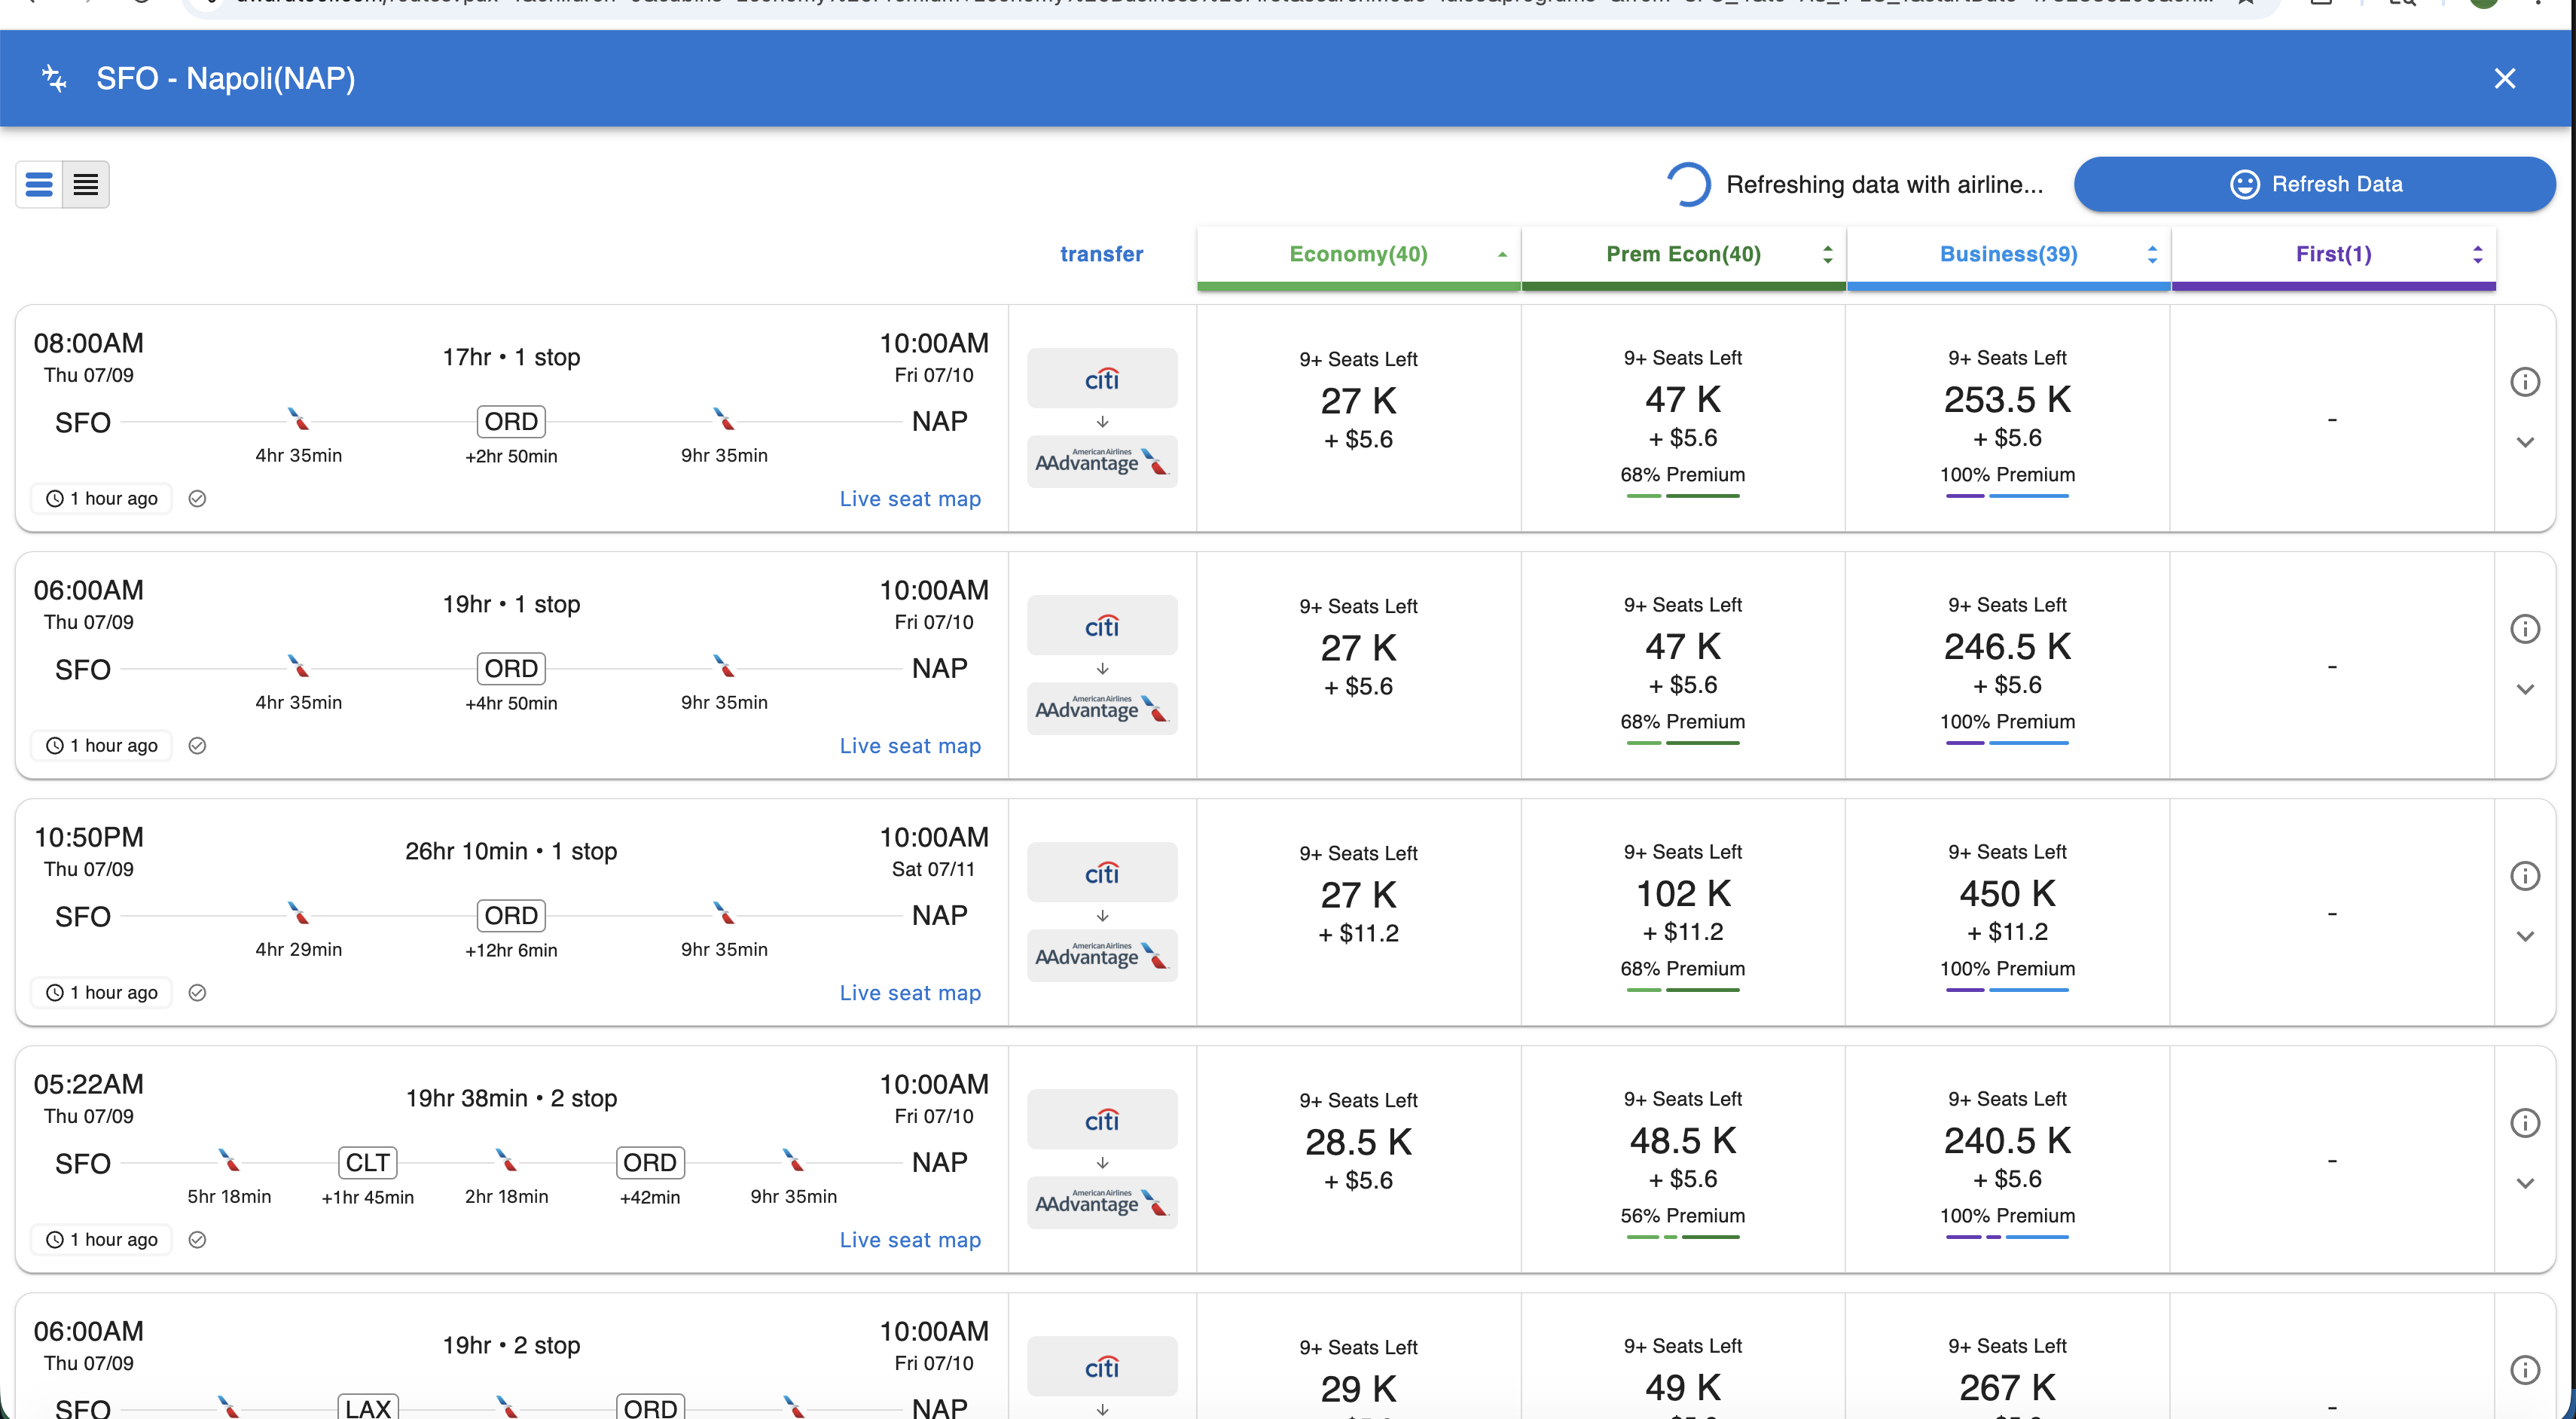Click the Refresh Data button

2315,184
